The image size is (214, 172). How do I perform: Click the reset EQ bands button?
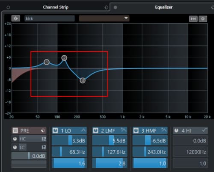coord(193,19)
